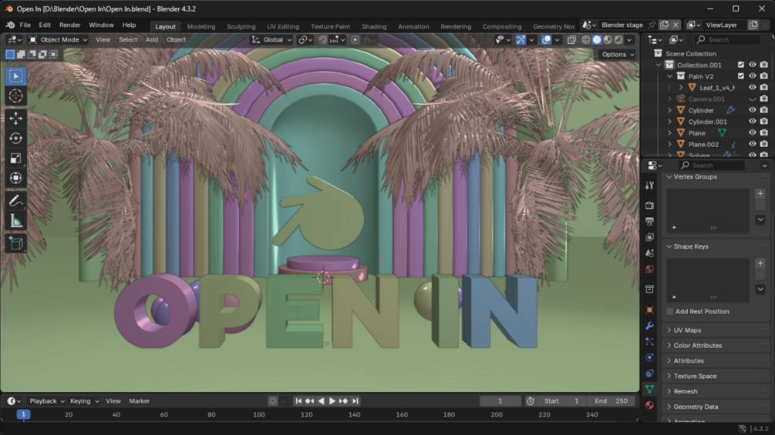The image size is (775, 435).
Task: Switch to wireframe viewport shading
Action: (586, 40)
